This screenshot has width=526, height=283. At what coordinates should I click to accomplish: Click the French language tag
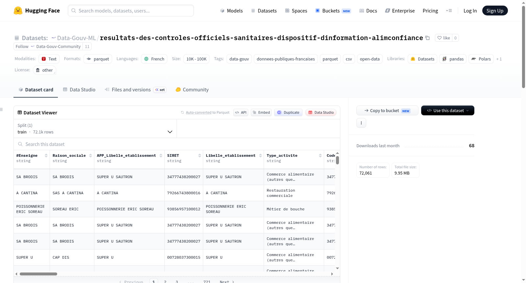pos(154,59)
